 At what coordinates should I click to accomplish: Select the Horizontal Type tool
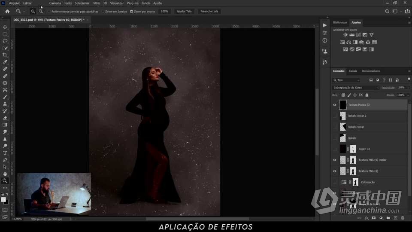[5, 153]
